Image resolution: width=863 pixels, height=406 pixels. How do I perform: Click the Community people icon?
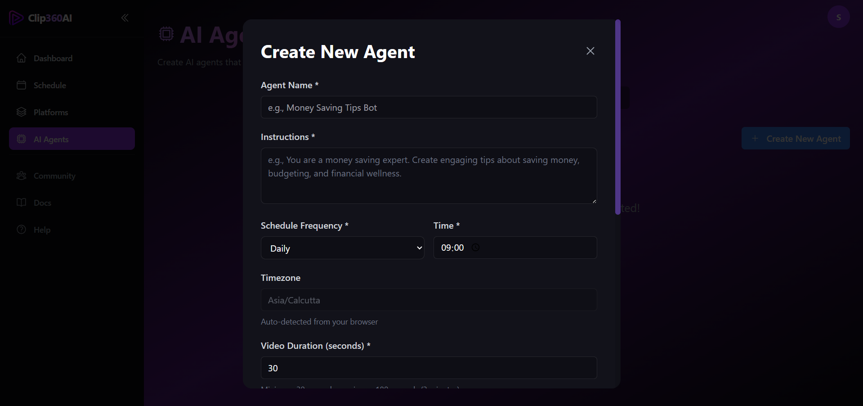pyautogui.click(x=21, y=176)
